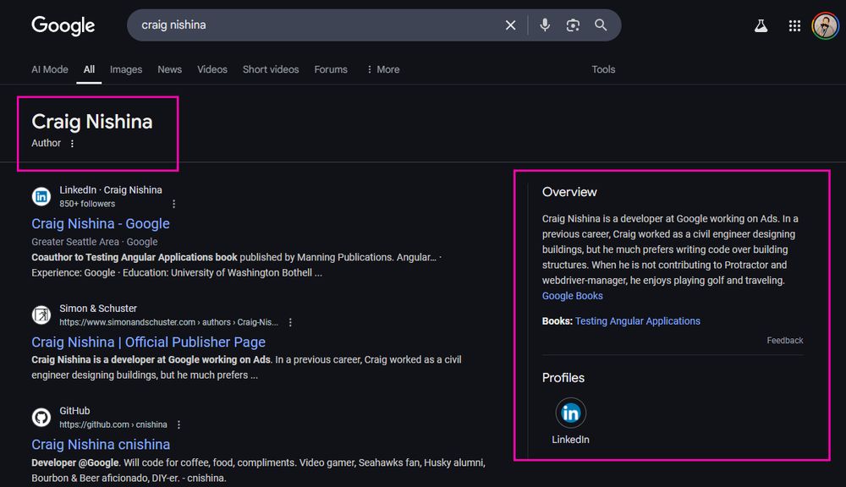Click the Feedback link in Overview
This screenshot has height=487, width=846.
pos(785,341)
